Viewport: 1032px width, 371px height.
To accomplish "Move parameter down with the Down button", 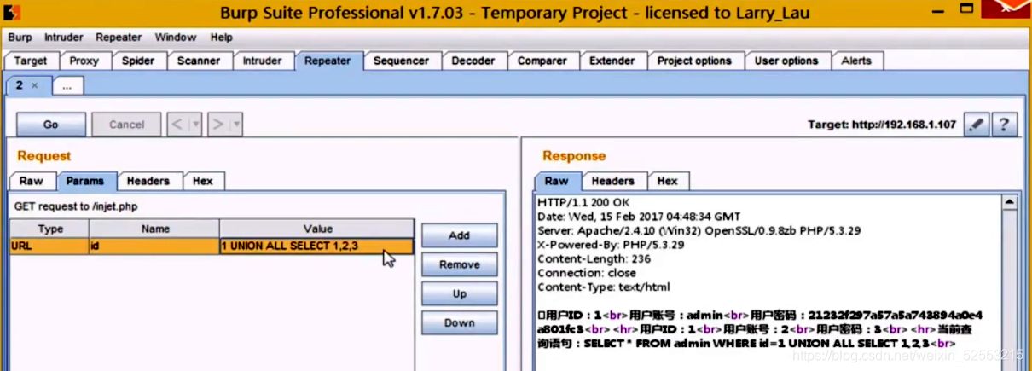I will click(x=459, y=322).
